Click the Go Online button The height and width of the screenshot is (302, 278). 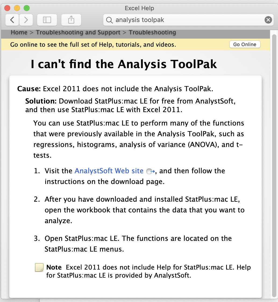[x=245, y=44]
